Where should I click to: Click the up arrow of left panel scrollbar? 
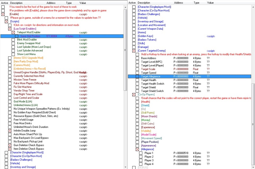coord(125,7)
